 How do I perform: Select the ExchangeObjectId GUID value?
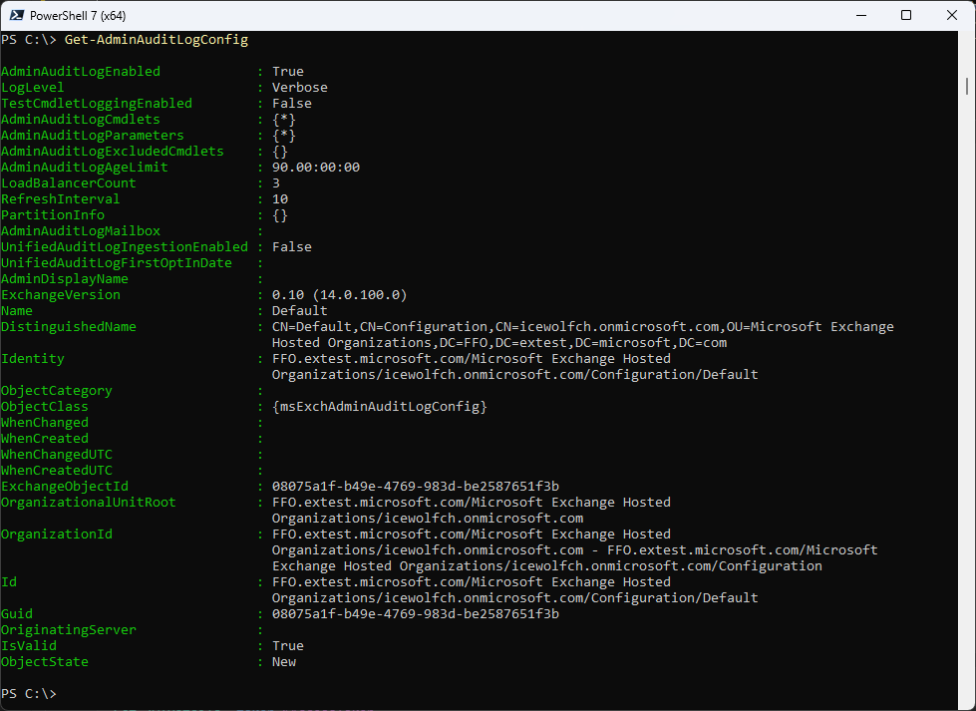coord(415,487)
